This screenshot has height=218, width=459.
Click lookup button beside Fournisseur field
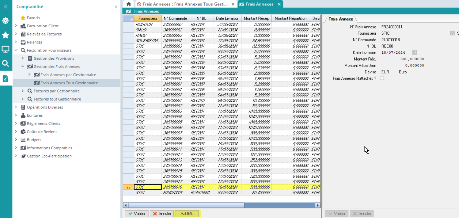pos(452,33)
